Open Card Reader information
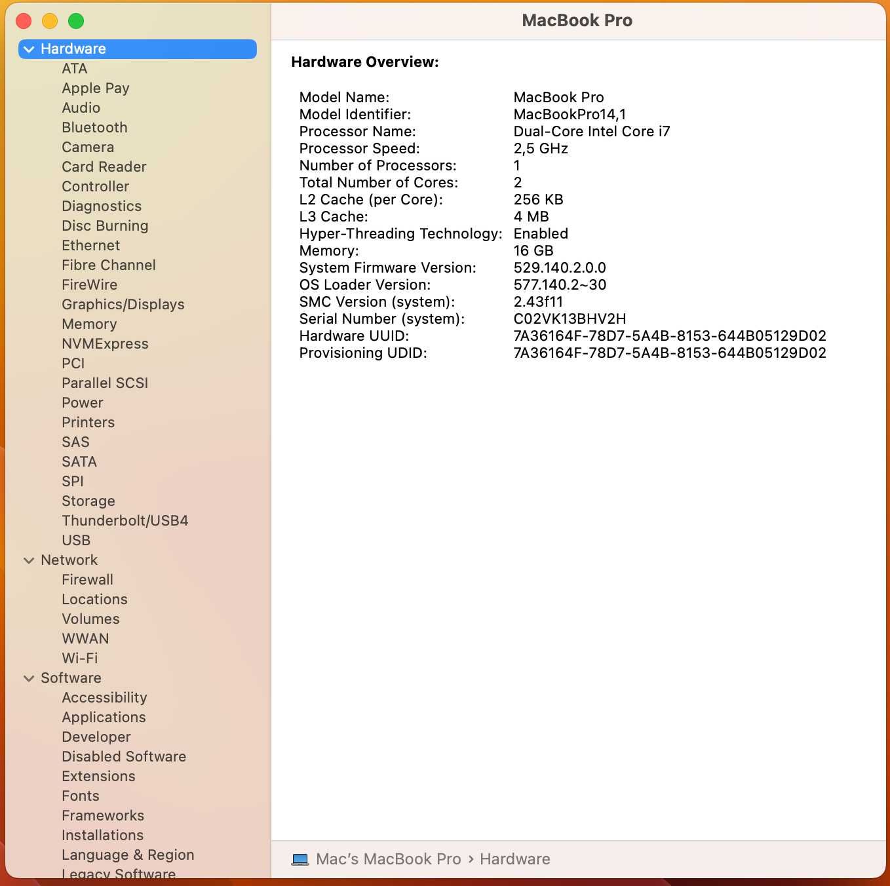This screenshot has width=890, height=886. 104,167
